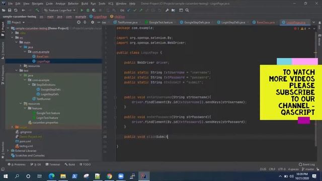Screen dimensions: 322x181
Task: Open the File menu
Action: (x=10, y=4)
